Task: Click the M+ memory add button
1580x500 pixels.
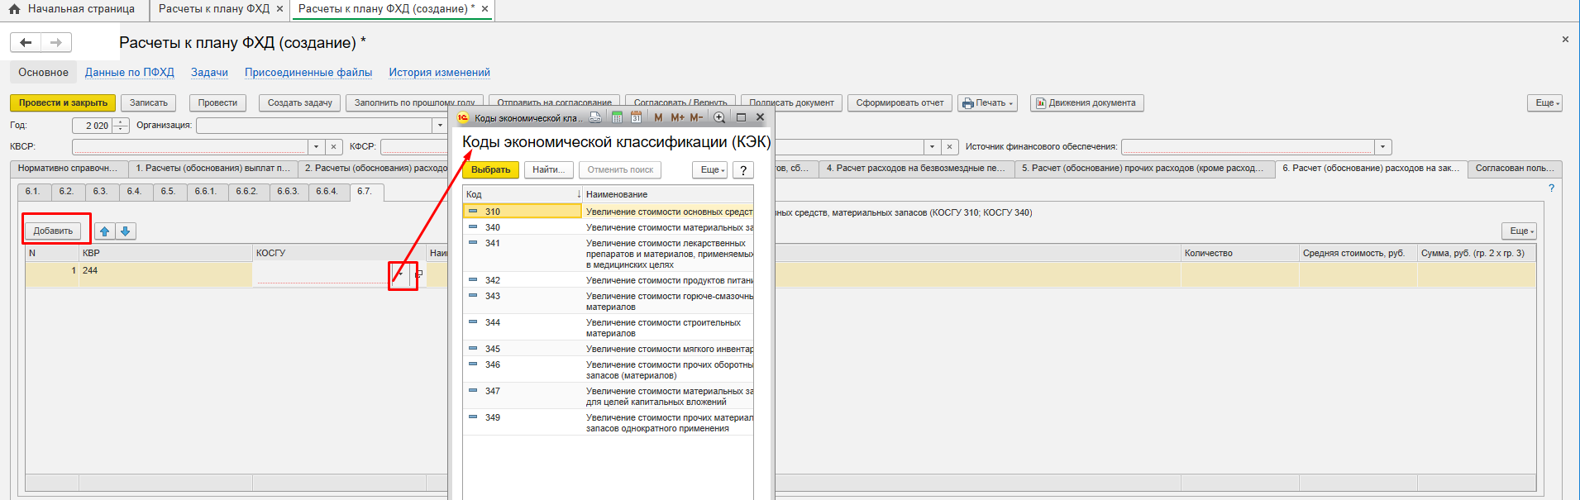Action: (x=677, y=117)
